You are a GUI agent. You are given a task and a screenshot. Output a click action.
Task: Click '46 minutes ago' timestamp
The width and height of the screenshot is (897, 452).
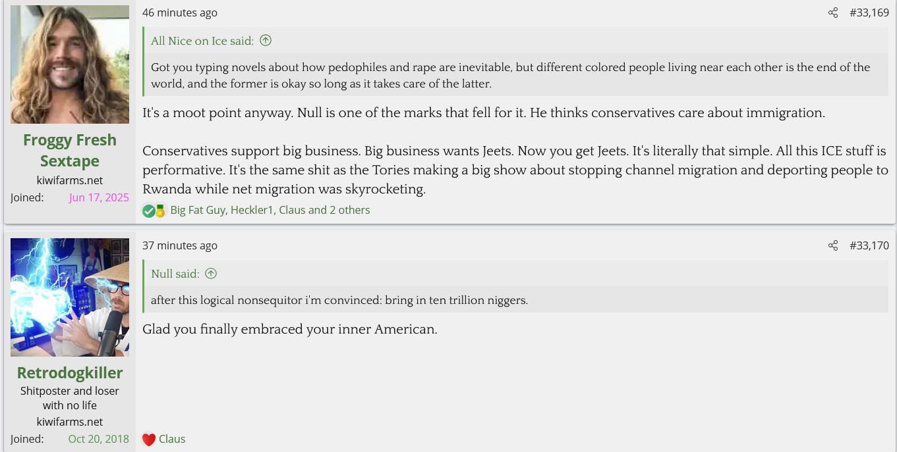tap(179, 13)
